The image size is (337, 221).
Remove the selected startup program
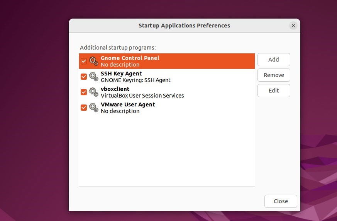[274, 75]
